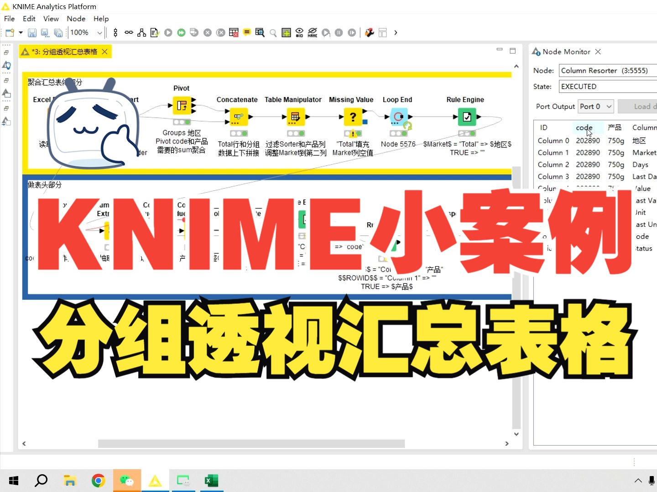
Task: Click the open node view icon
Action: click(260, 33)
